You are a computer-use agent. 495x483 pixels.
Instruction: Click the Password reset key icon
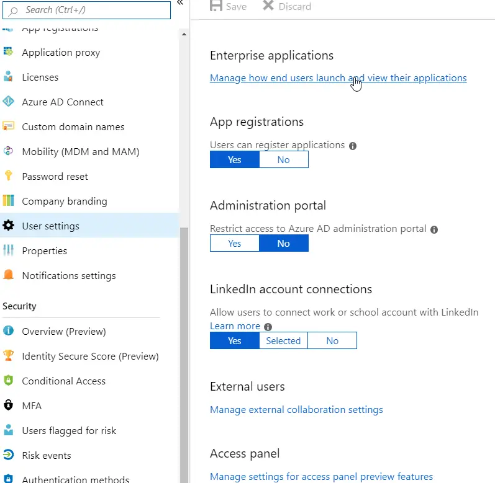pos(8,177)
